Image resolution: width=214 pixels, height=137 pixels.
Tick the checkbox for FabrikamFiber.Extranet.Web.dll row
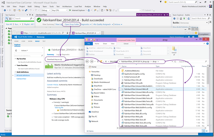coord(120,89)
